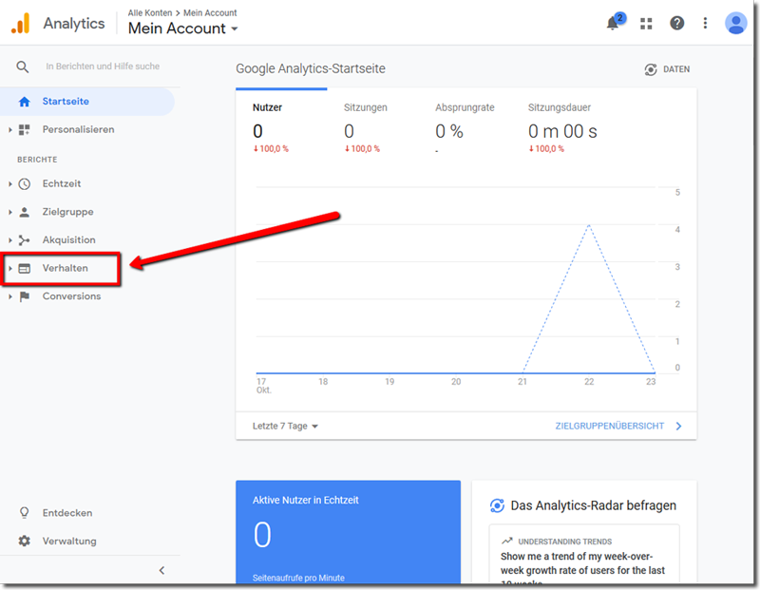Open the Google apps grid
Screen dimensions: 760x590
646,23
